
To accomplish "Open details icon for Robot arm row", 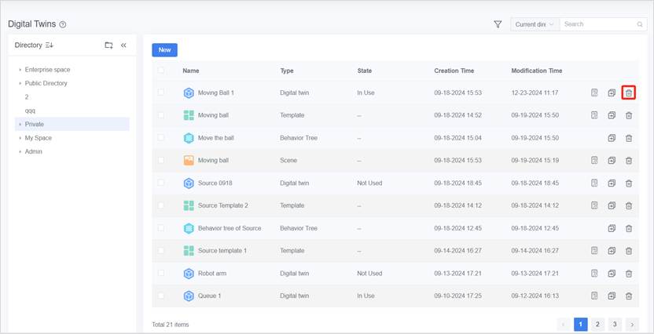I will pos(594,274).
